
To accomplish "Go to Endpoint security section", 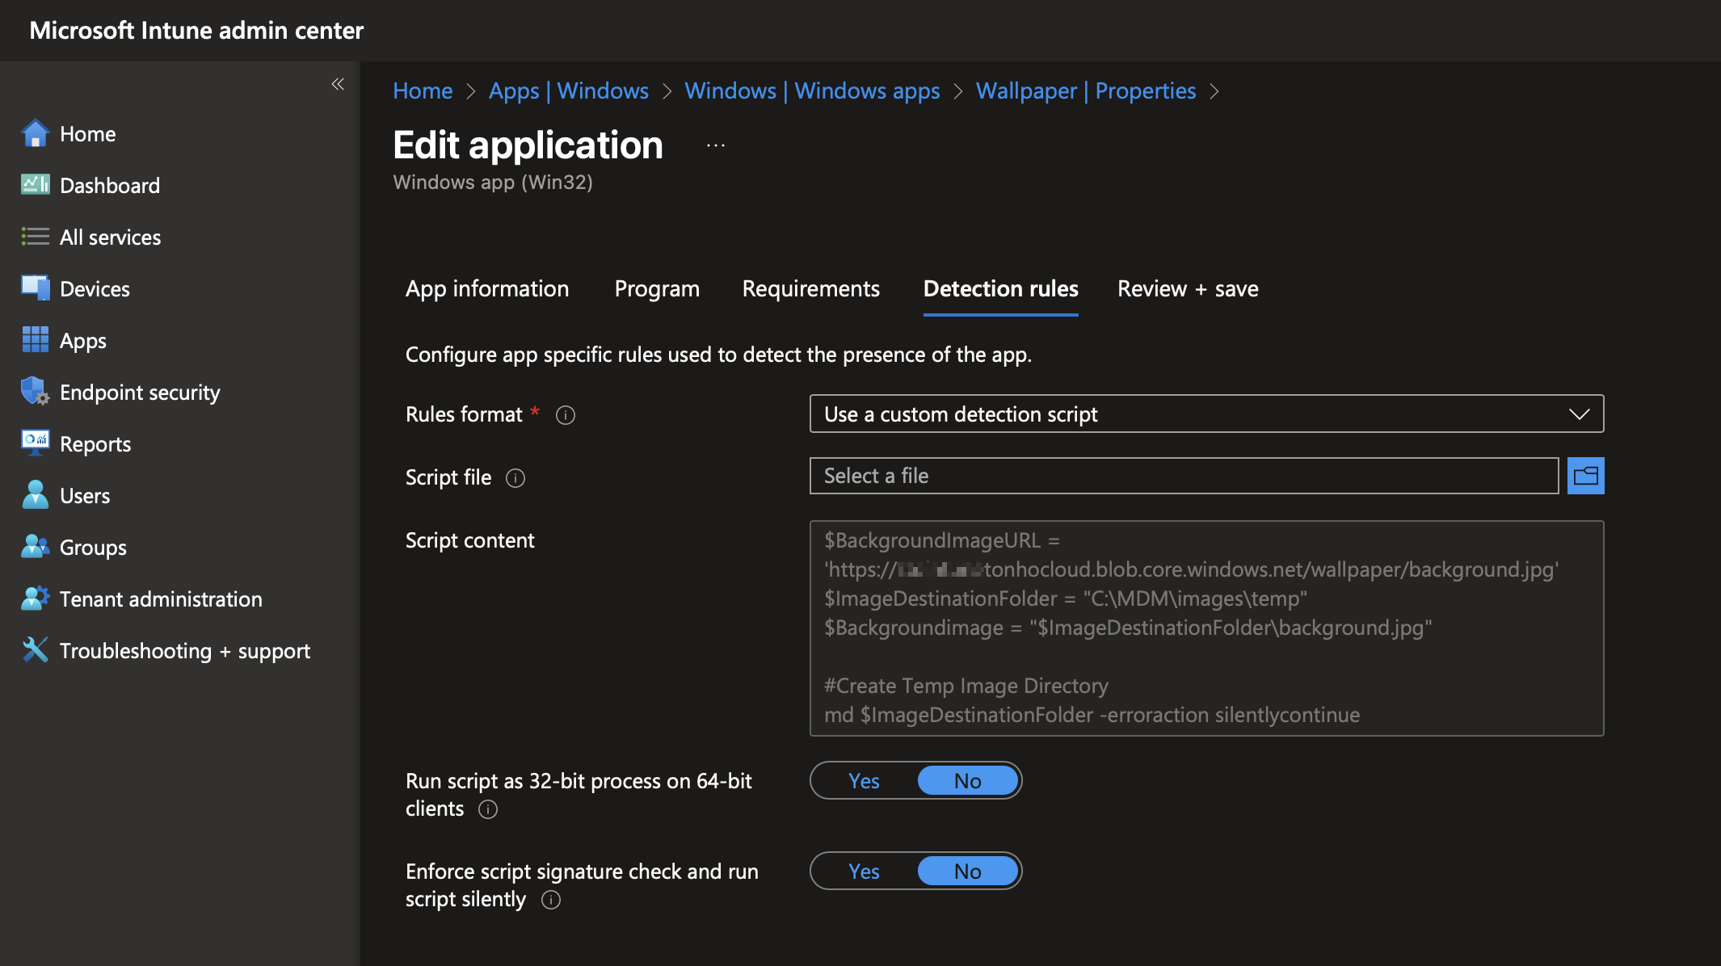I will tap(140, 392).
